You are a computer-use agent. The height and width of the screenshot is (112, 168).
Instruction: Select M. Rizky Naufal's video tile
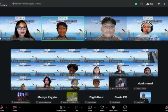click(x=63, y=29)
